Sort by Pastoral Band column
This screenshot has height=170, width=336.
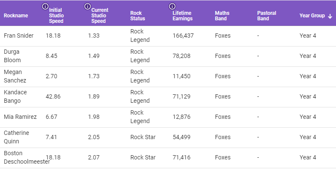[267, 16]
